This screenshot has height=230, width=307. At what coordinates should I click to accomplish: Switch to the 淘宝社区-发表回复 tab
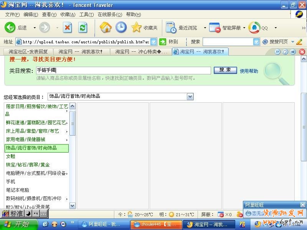click(28, 52)
